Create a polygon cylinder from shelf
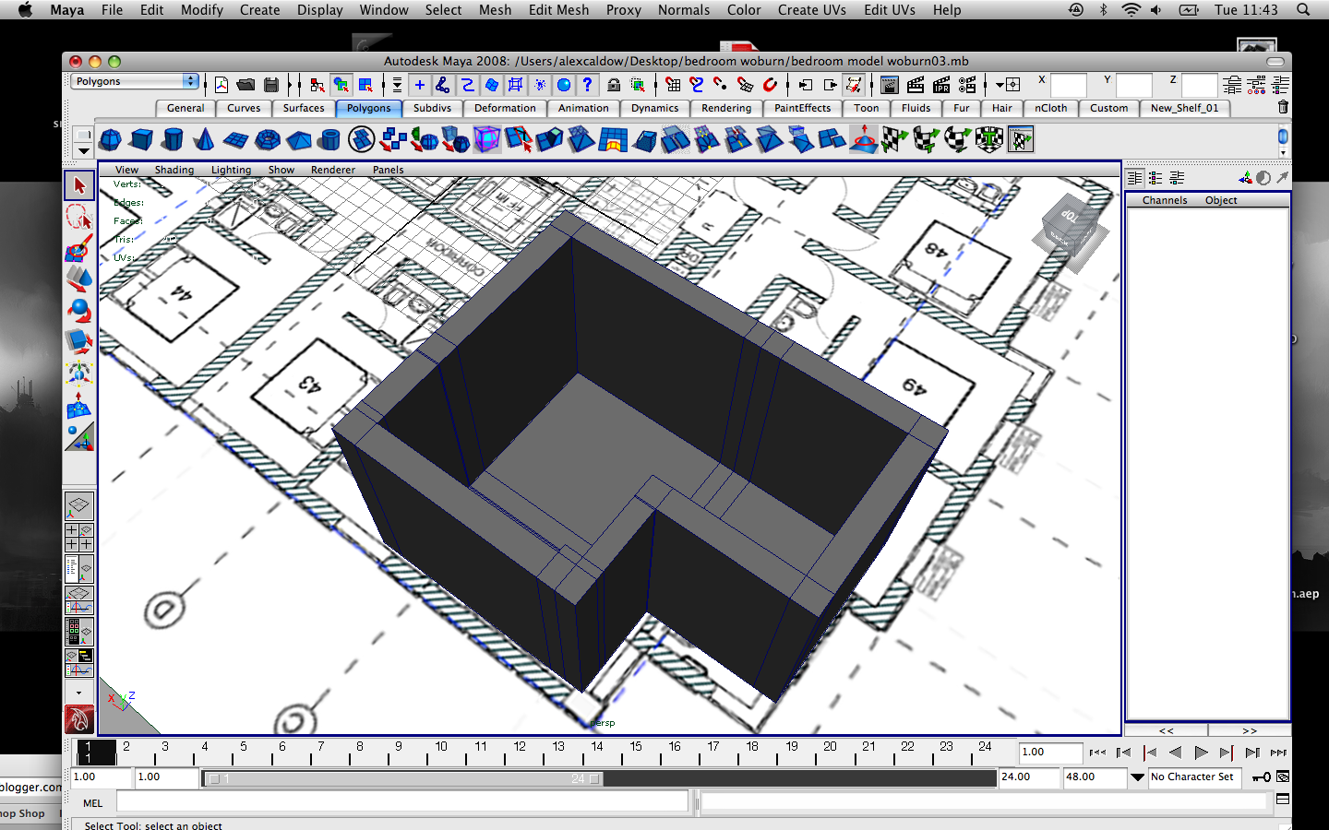This screenshot has height=830, width=1329. (x=173, y=140)
